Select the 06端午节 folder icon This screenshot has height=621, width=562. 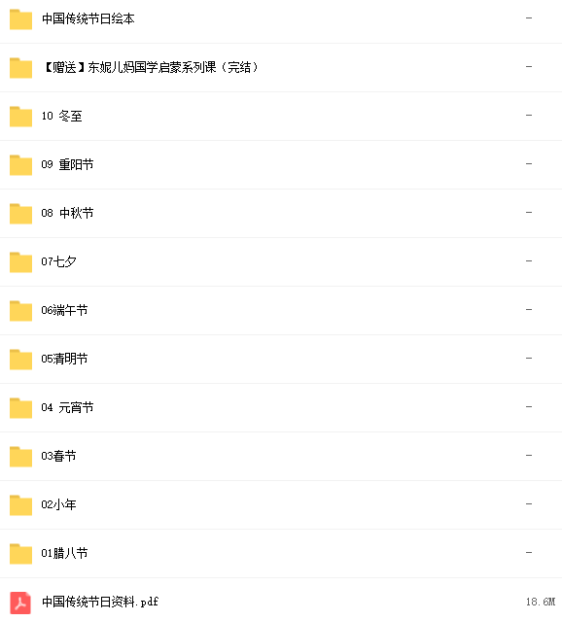click(20, 311)
